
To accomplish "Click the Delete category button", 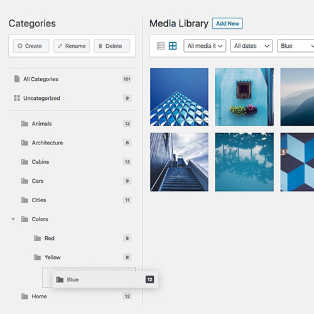I will tap(112, 46).
